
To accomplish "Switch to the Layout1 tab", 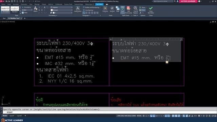I will [12, 116].
